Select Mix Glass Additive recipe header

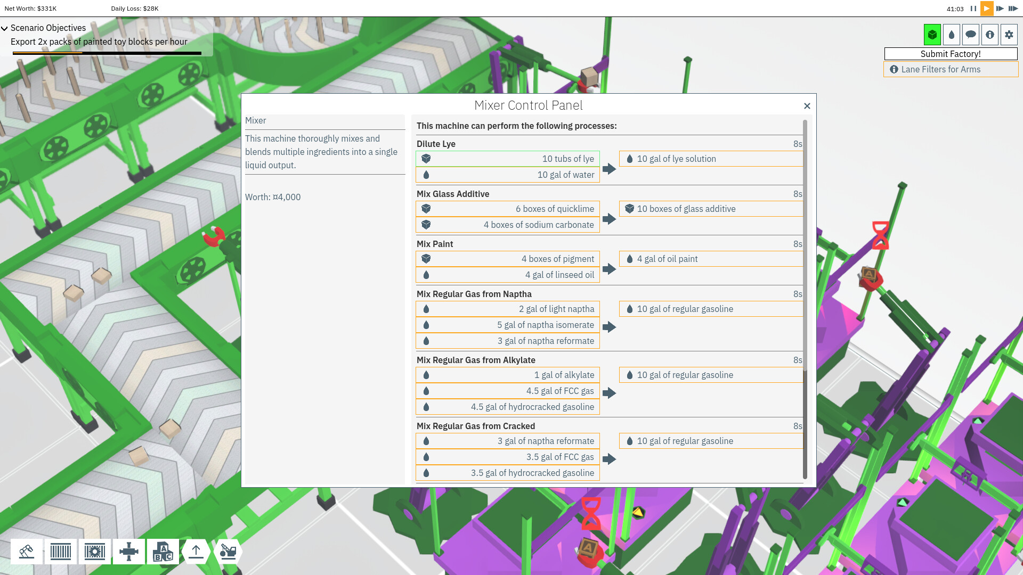(x=453, y=194)
